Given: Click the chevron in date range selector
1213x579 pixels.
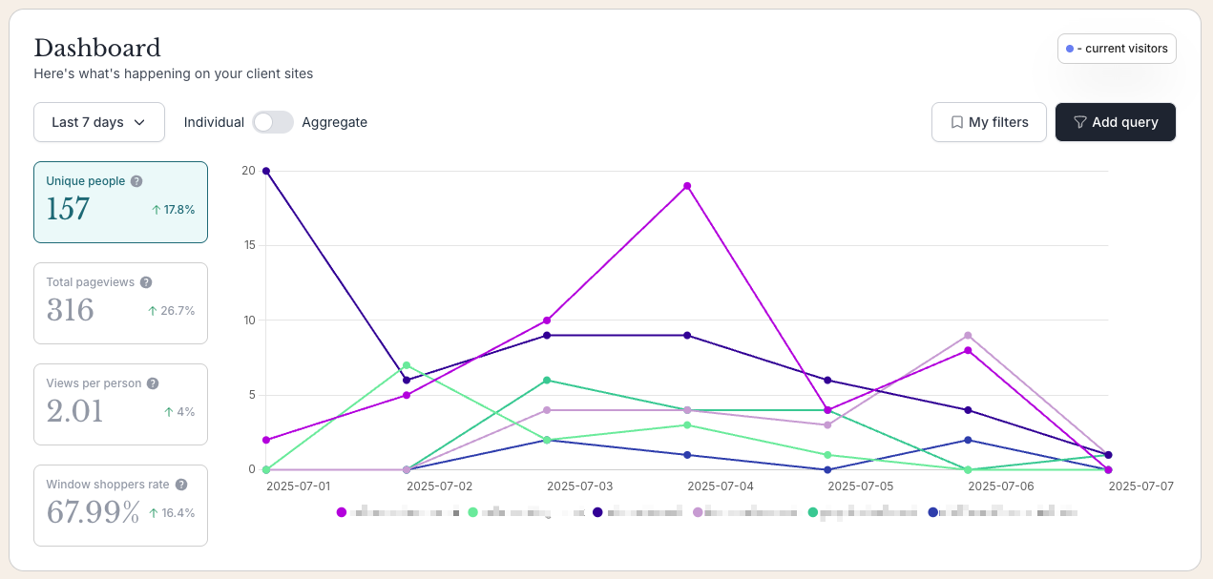Looking at the screenshot, I should pyautogui.click(x=139, y=122).
